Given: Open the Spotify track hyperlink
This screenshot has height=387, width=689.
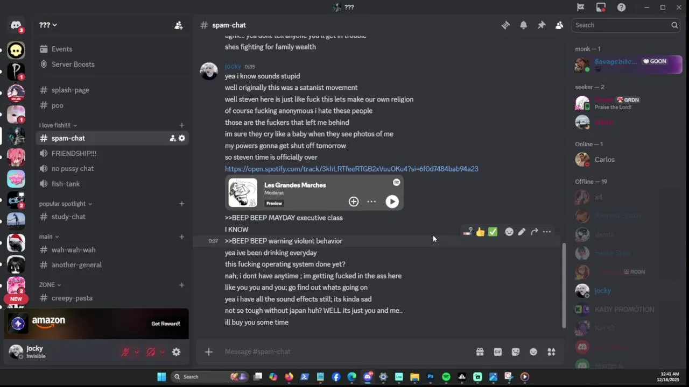Looking at the screenshot, I should (x=351, y=169).
